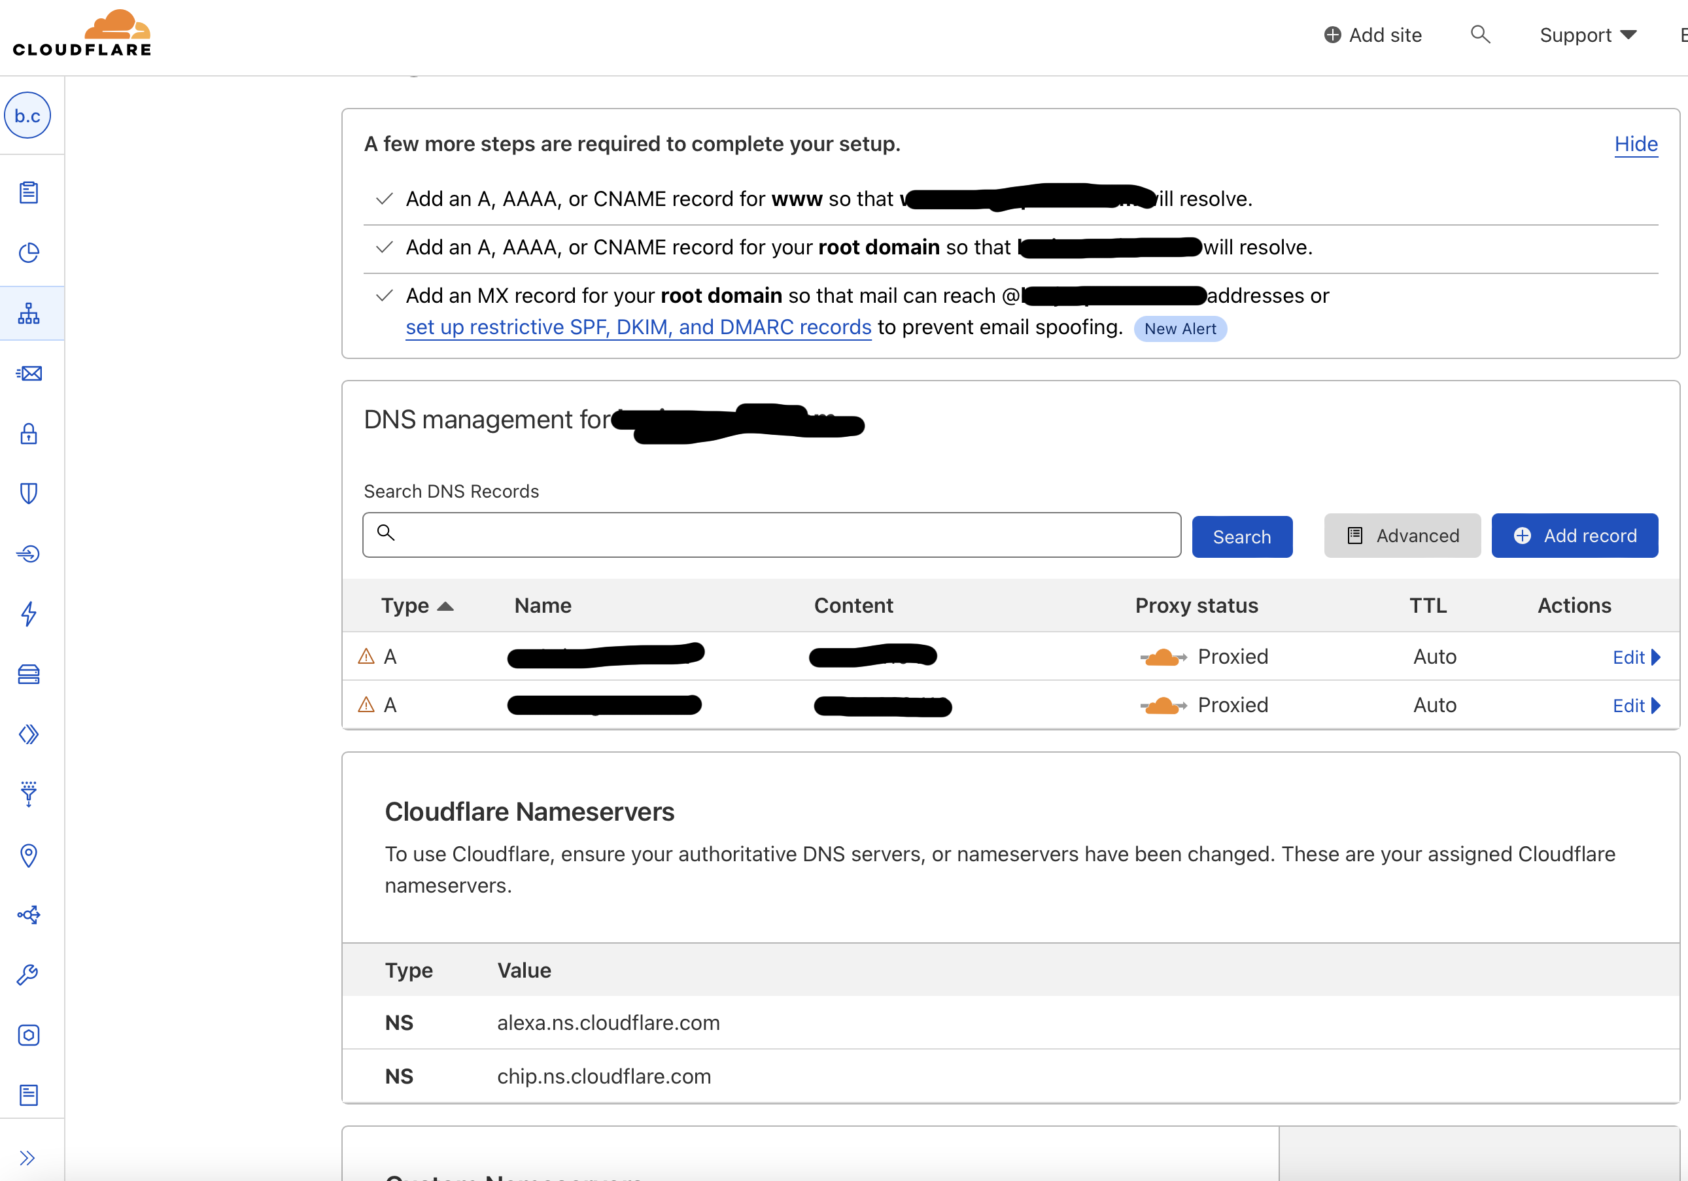1688x1181 pixels.
Task: Click Auto TTL in first A row
Action: pyautogui.click(x=1434, y=657)
